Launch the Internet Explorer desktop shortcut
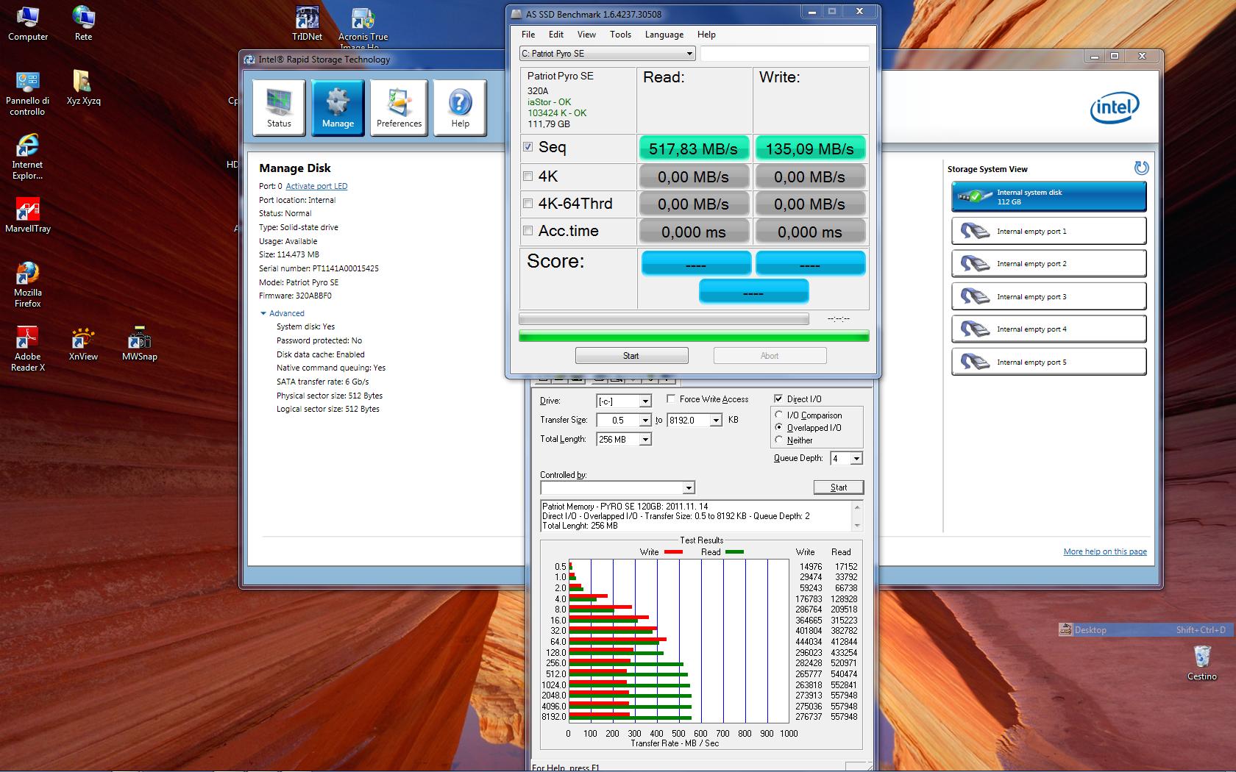The height and width of the screenshot is (772, 1236). click(x=27, y=157)
